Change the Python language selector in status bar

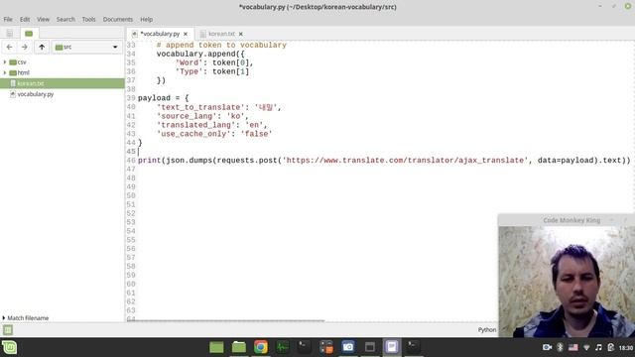487,330
